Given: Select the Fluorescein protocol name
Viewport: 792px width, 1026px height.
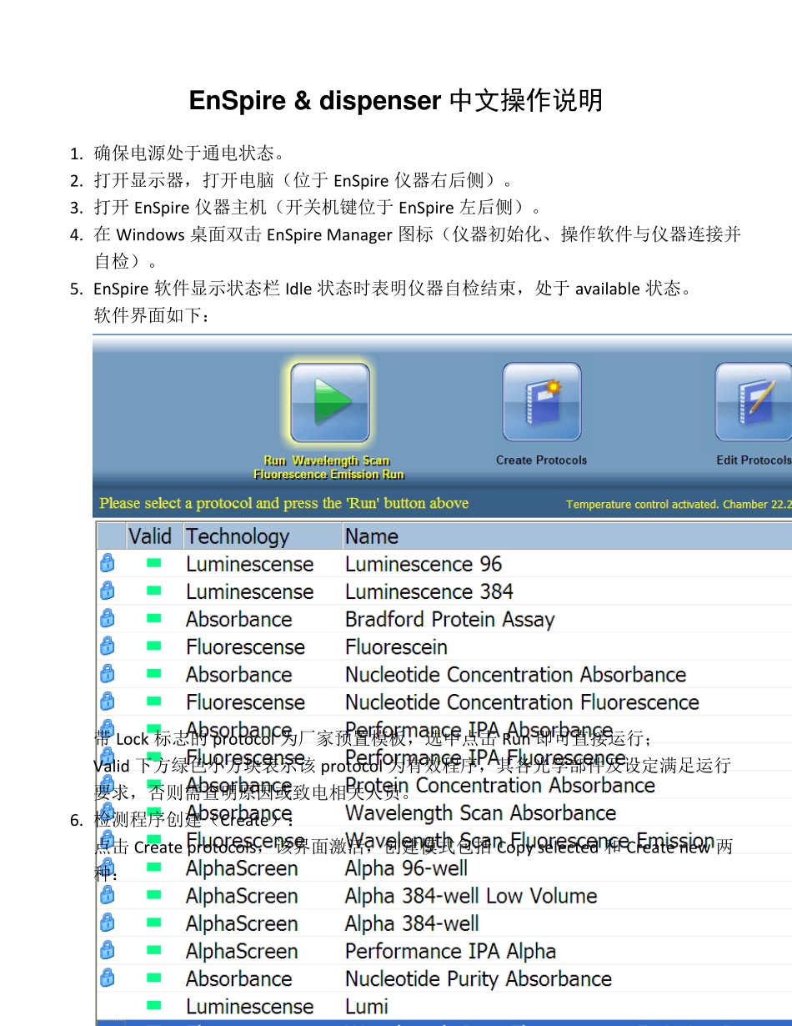Looking at the screenshot, I should 396,646.
